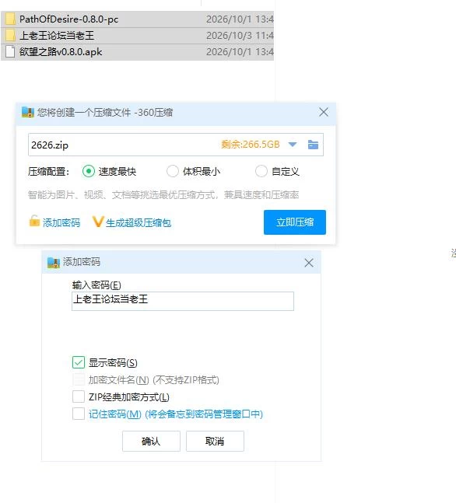Click the archive logo in 添加密码 dialog title
Image resolution: width=456 pixels, height=503 pixels.
click(54, 263)
